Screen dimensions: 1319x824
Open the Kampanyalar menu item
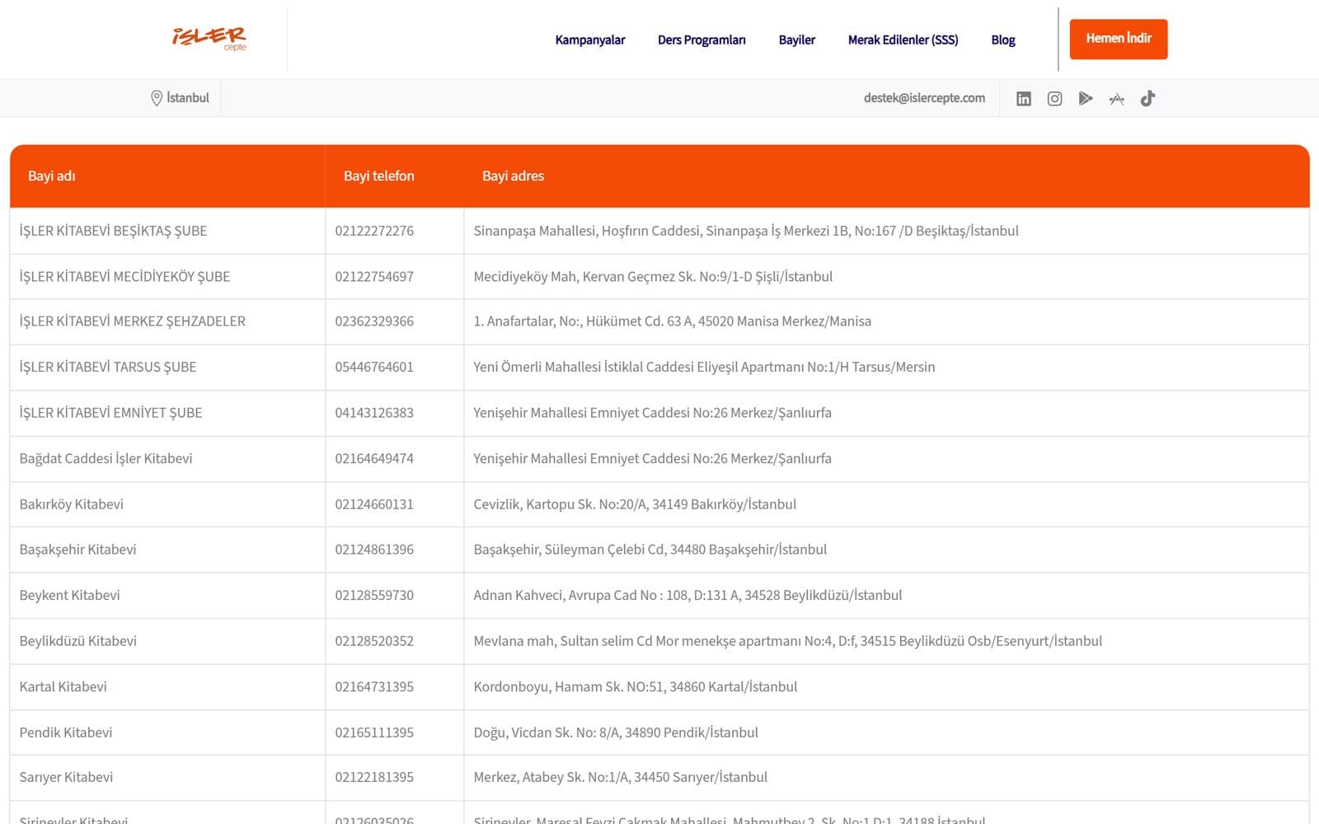[590, 40]
